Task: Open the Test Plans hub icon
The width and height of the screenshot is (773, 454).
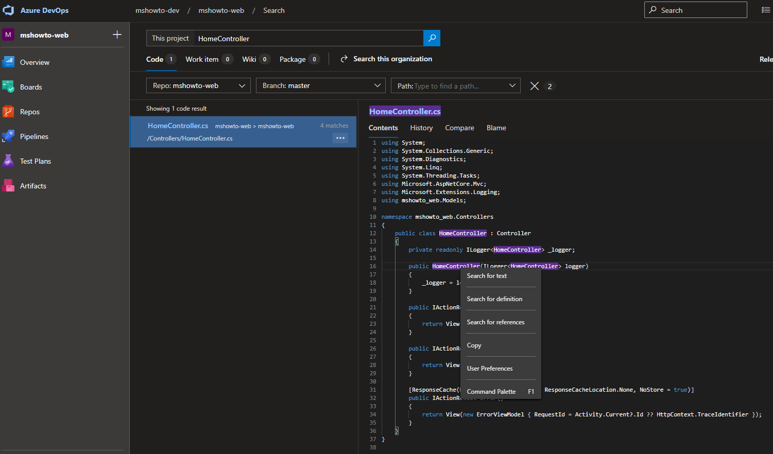Action: [x=8, y=161]
